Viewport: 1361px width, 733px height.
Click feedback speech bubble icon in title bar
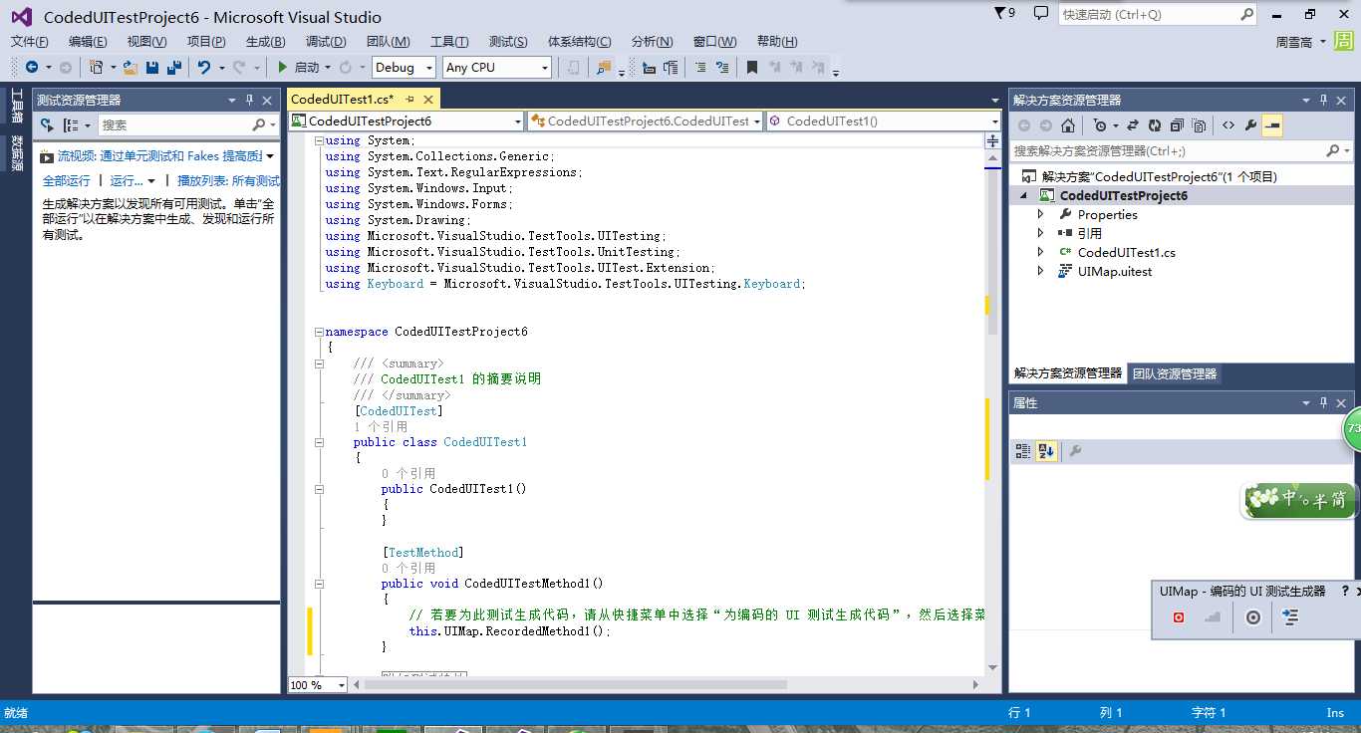pos(1041,14)
